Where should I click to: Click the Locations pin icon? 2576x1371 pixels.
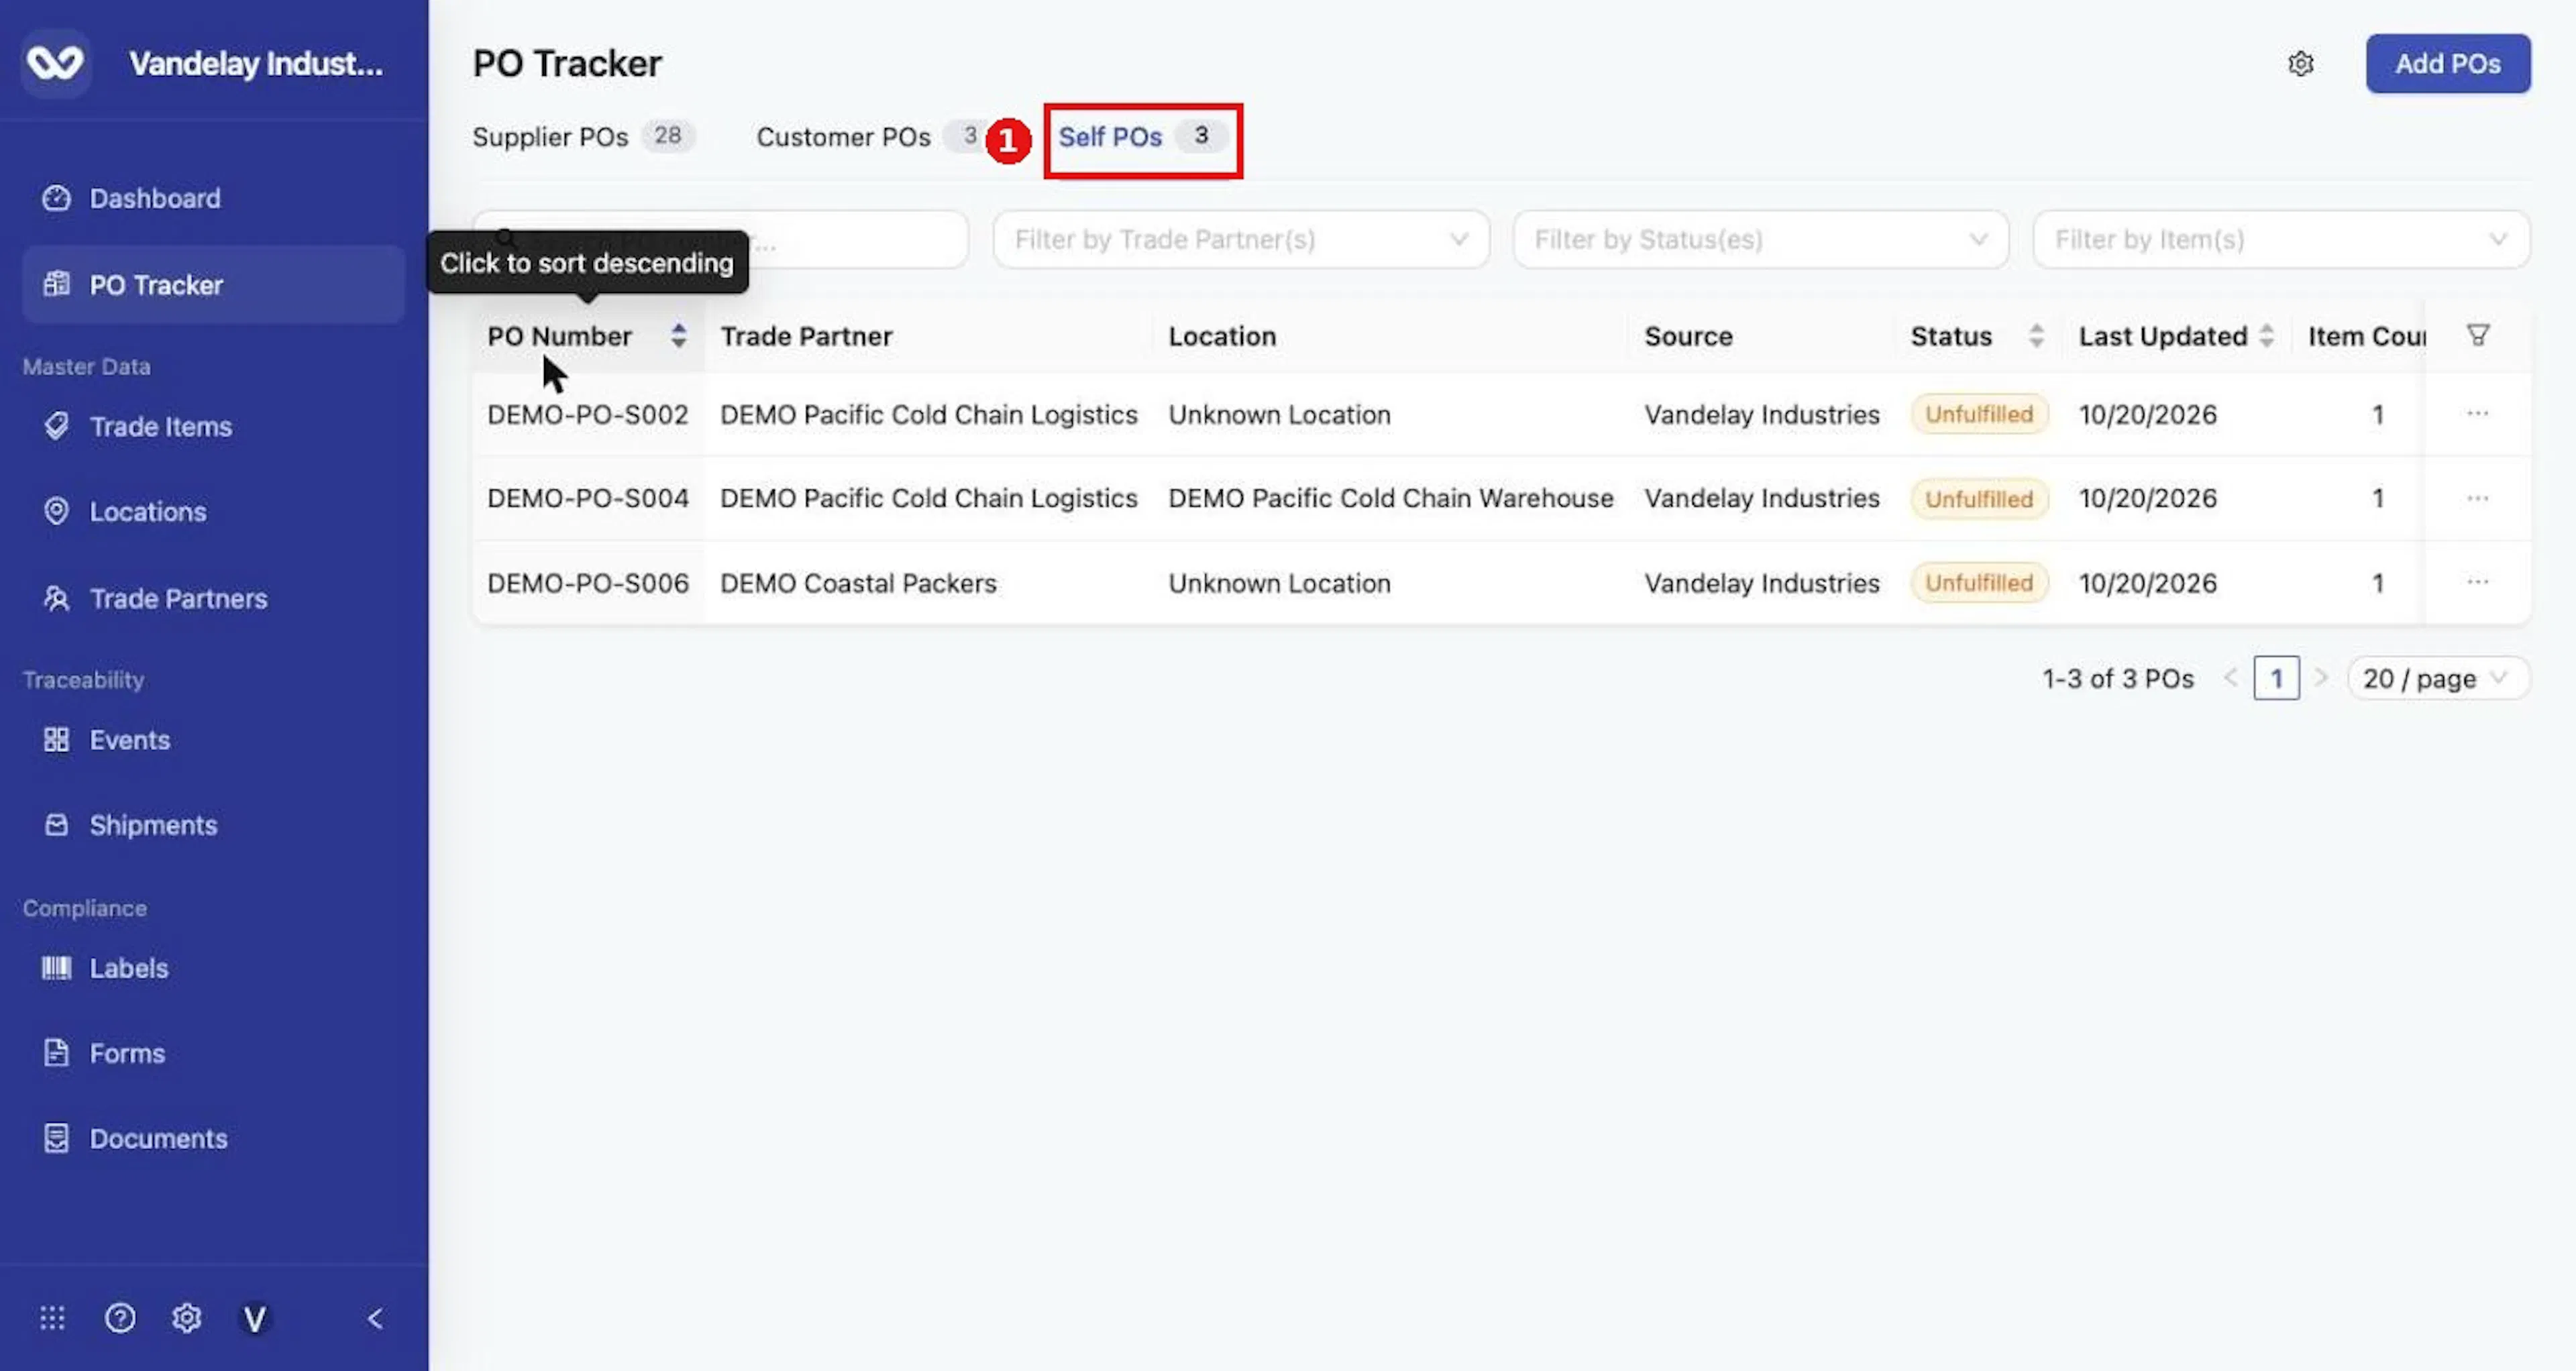pos(56,511)
